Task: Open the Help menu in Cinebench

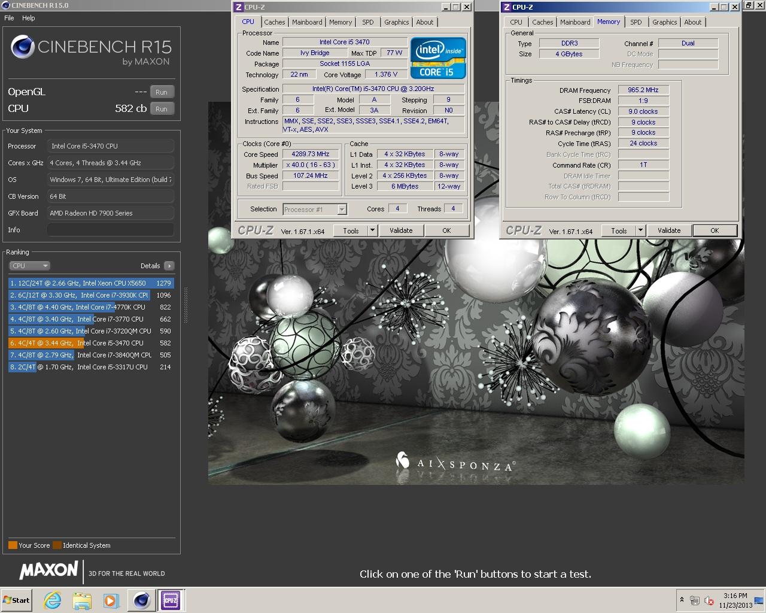Action: click(x=29, y=18)
